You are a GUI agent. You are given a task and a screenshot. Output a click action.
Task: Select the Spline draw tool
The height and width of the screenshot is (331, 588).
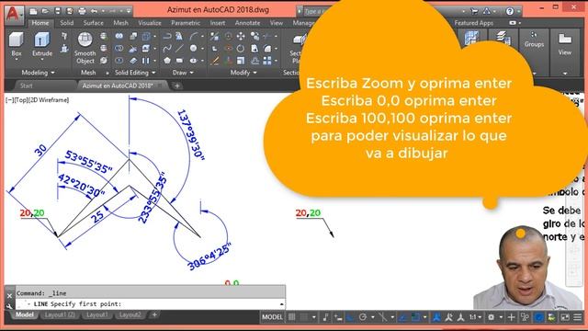167,48
